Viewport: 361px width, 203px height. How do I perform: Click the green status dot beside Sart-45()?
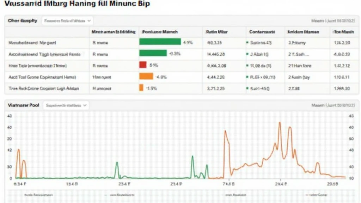[x=247, y=88]
